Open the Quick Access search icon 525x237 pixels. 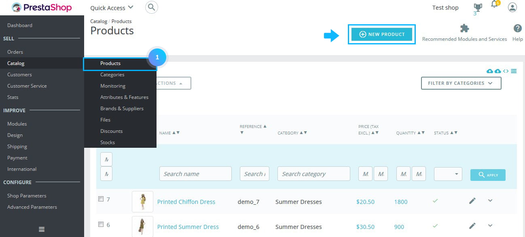point(151,7)
